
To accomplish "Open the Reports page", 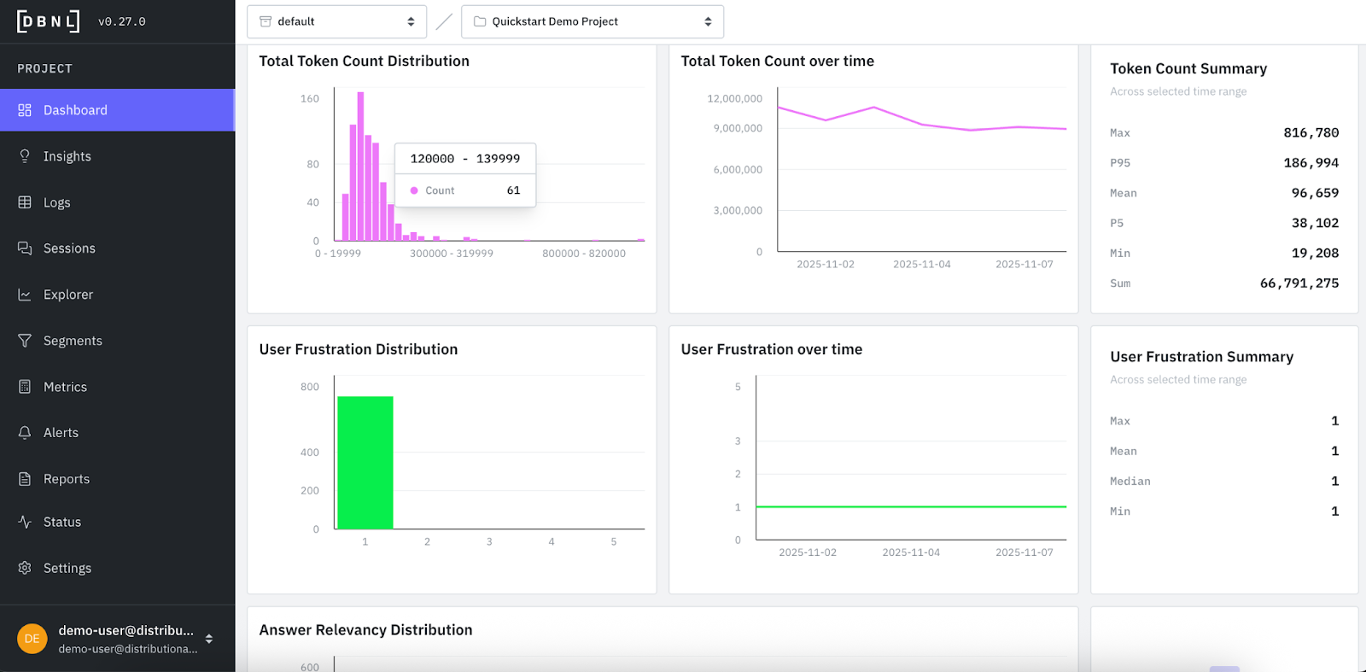I will coord(117,479).
